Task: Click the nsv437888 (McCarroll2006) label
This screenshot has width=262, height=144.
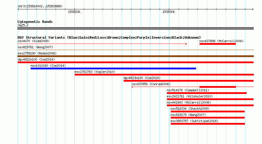Action: coord(221,41)
